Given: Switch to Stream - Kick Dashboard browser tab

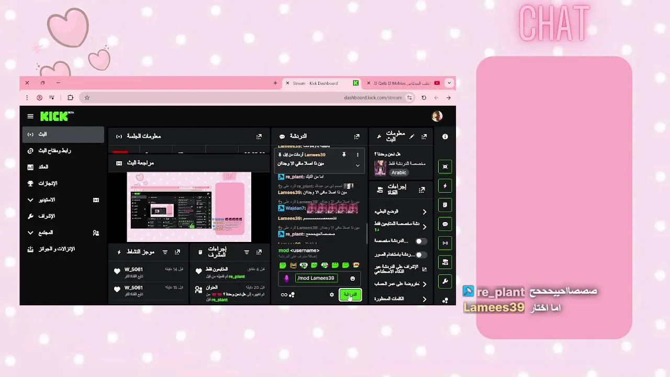Looking at the screenshot, I should [x=322, y=83].
